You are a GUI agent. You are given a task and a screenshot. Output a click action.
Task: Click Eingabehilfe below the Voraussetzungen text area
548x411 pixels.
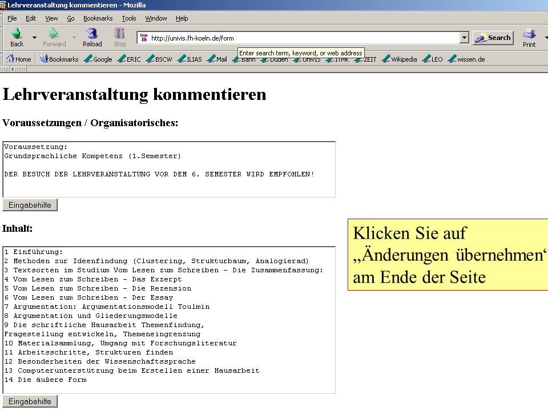[30, 205]
